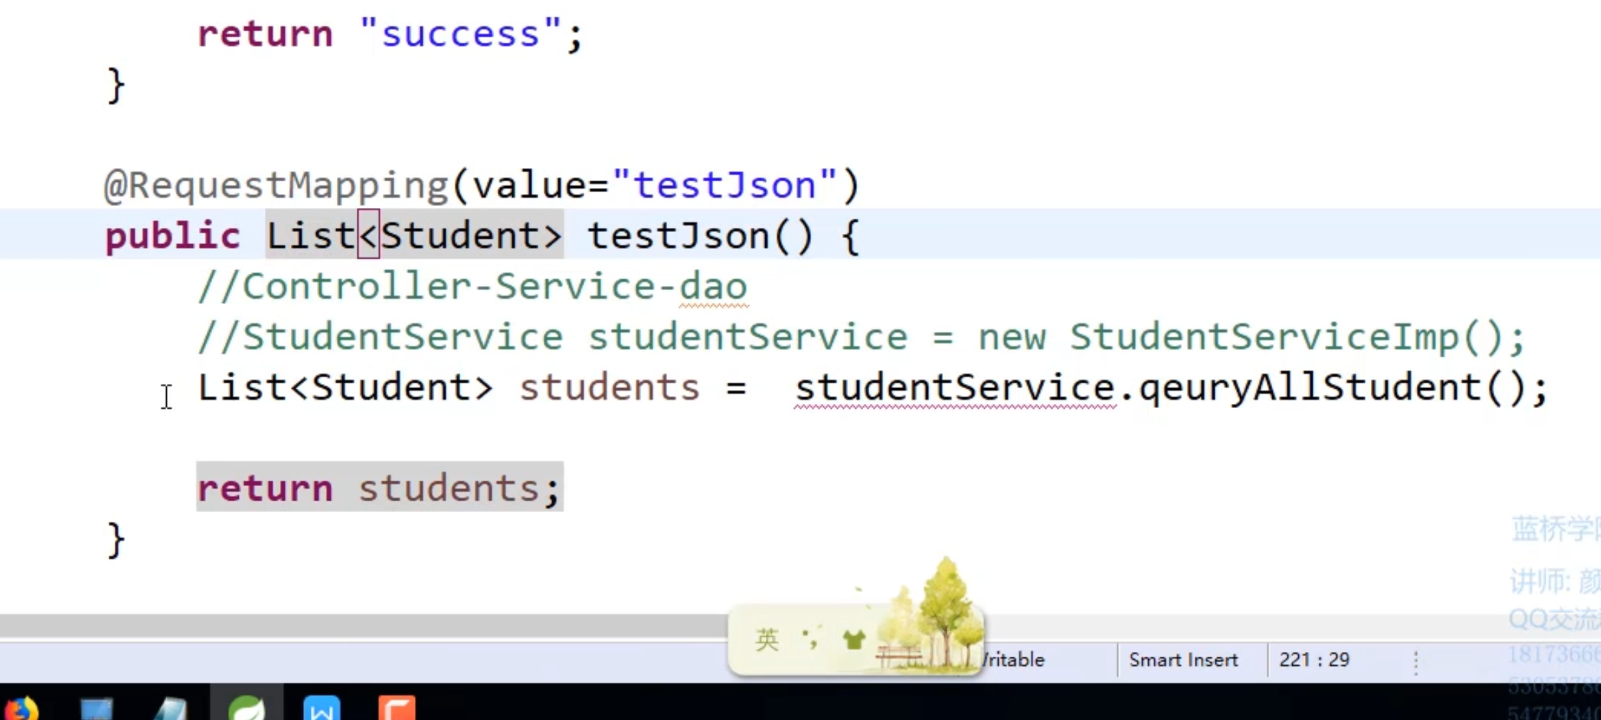Click the @RequestMapping annotation
1601x720 pixels.
coord(276,186)
